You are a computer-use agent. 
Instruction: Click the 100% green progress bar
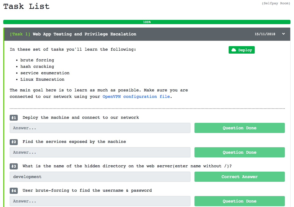(x=147, y=22)
